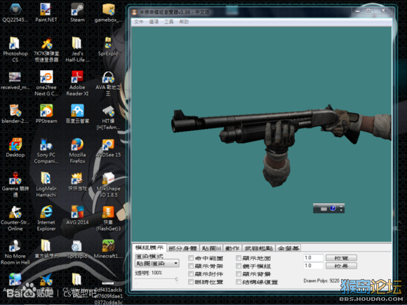Open Adobe Reader XI shortcut
407x305 pixels.
tap(77, 83)
